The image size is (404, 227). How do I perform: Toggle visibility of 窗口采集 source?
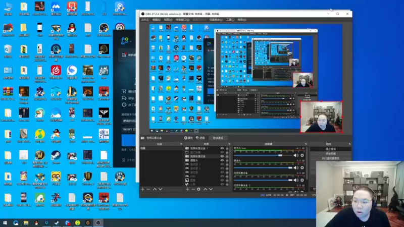pyautogui.click(x=222, y=152)
